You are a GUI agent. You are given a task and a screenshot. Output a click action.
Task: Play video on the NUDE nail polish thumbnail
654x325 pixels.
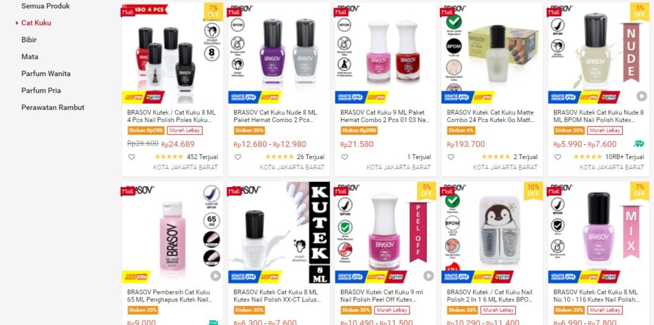641,96
